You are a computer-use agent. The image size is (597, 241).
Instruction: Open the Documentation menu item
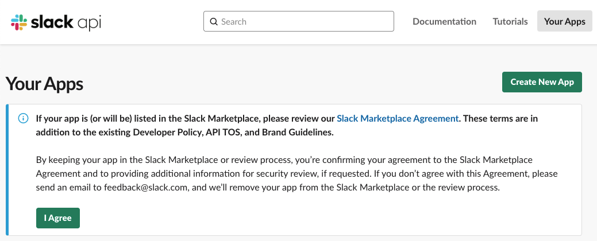444,21
